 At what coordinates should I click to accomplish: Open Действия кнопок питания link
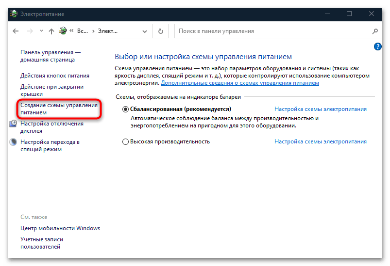click(54, 76)
